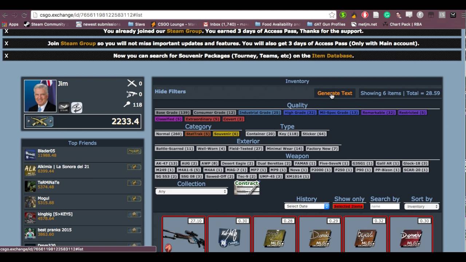Click Blader05 rank icon in Top Friends
Screen dimensions: 466x262
pyautogui.click(x=134, y=151)
